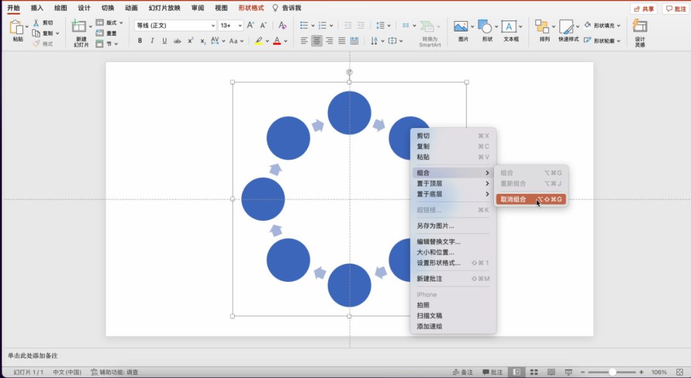
Task: Click the Reset slide icon
Action: coord(100,33)
